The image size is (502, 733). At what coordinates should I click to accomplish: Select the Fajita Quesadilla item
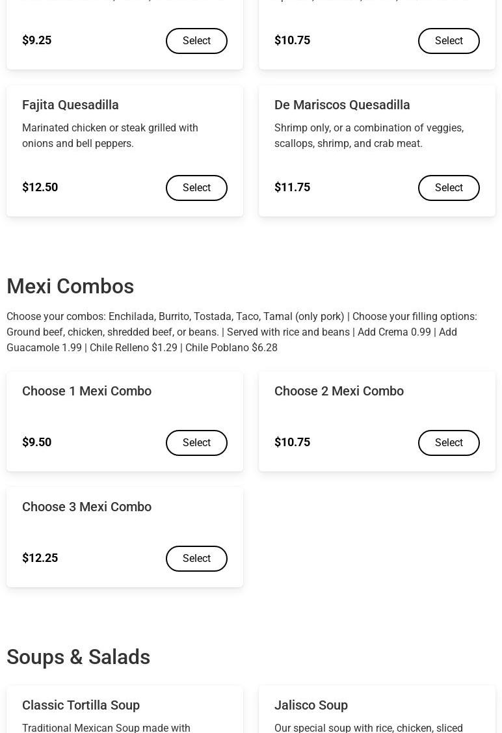[196, 187]
